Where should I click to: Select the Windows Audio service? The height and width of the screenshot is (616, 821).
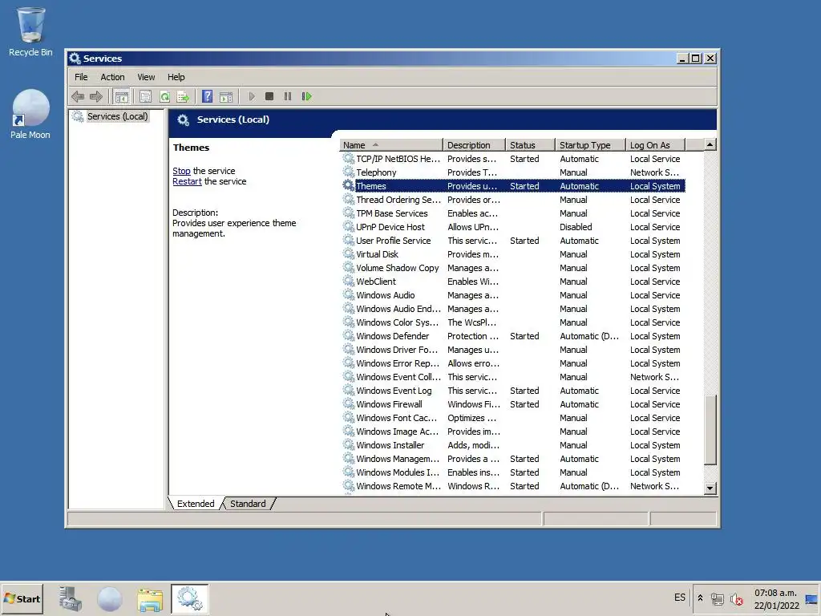click(512, 295)
